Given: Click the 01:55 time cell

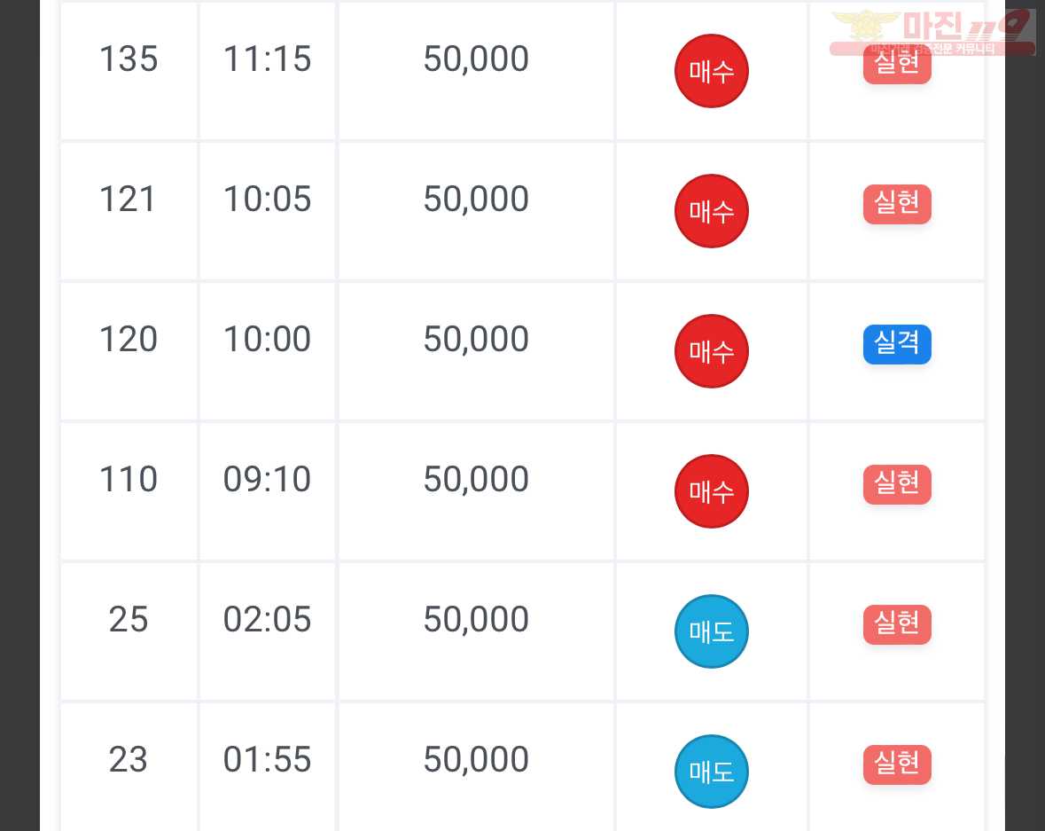Looking at the screenshot, I should tap(267, 767).
